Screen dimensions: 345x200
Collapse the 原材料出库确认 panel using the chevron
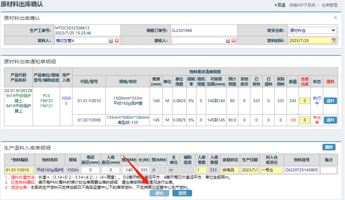click(x=335, y=18)
